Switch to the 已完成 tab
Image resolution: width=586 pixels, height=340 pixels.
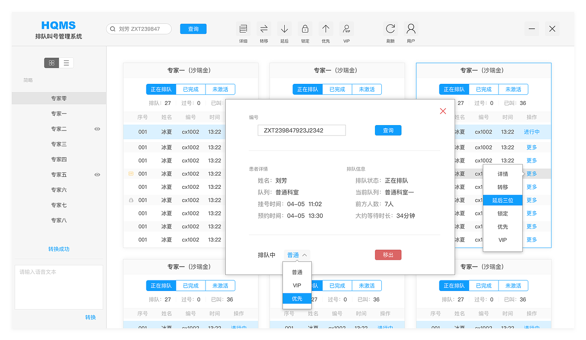[191, 89]
